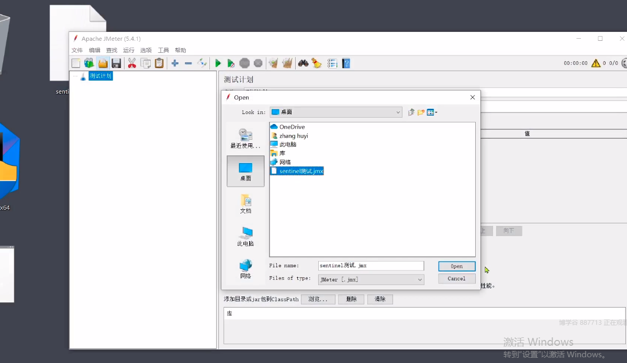The image size is (627, 363).
Task: Select 文档 shortcut in dialog sidebar
Action: pyautogui.click(x=245, y=204)
